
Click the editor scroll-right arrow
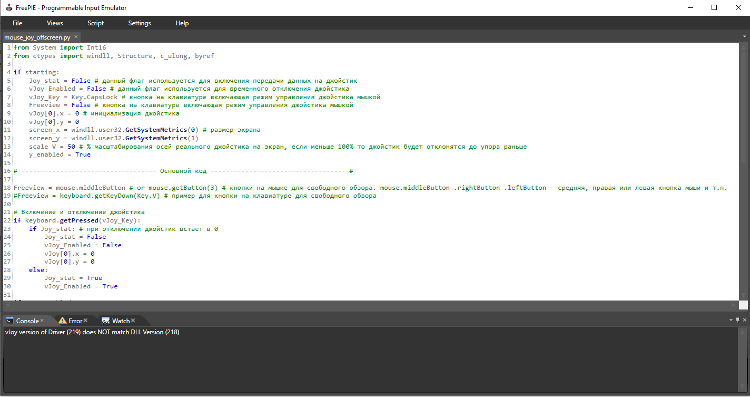pyautogui.click(x=734, y=305)
